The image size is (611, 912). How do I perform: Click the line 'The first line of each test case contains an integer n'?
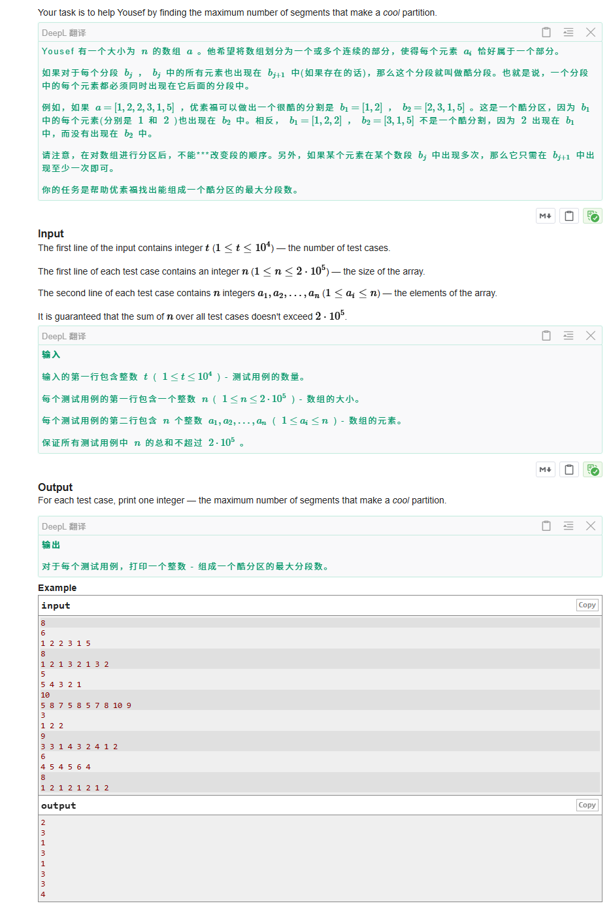coord(231,271)
